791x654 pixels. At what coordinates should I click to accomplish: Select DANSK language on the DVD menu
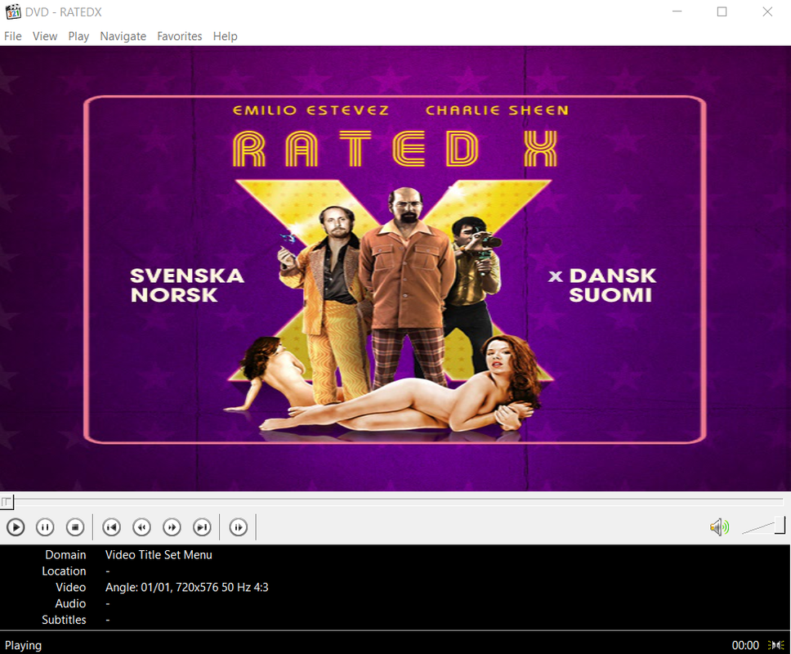click(x=612, y=276)
